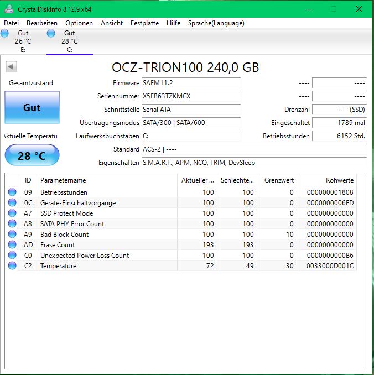Click status orb for SSD Protect Mode row

pos(12,213)
